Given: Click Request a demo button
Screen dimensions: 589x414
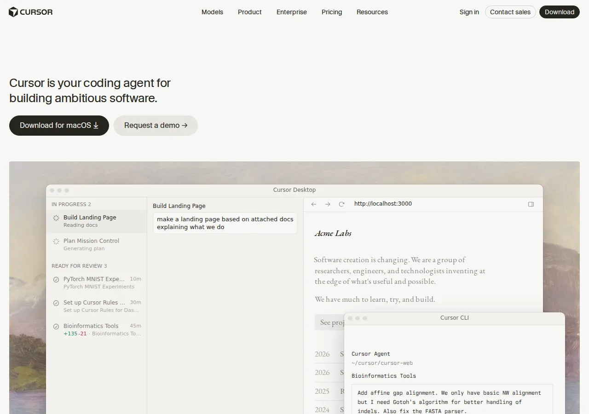Looking at the screenshot, I should pos(156,126).
